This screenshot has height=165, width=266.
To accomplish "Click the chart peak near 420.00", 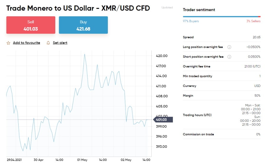I will 85,54.
